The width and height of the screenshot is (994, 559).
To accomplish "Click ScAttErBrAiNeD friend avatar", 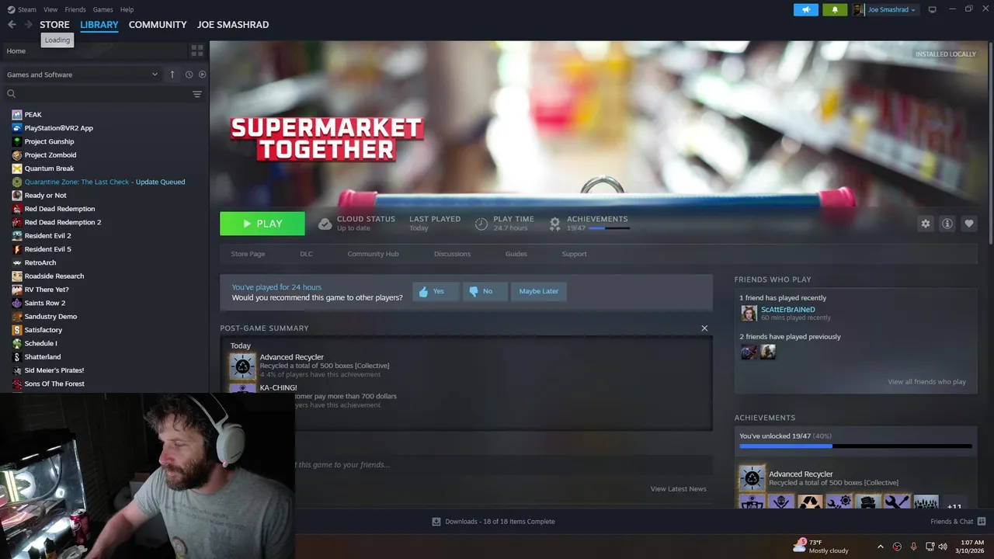I will click(749, 313).
